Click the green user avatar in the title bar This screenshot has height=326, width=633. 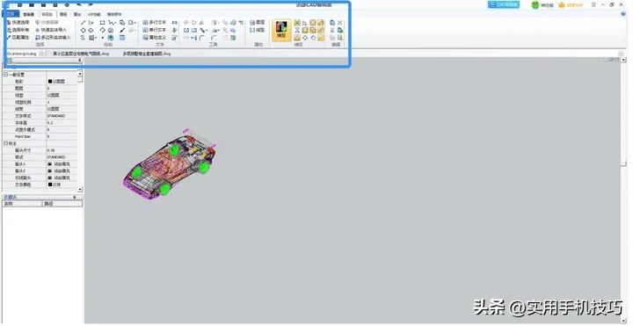tap(535, 5)
